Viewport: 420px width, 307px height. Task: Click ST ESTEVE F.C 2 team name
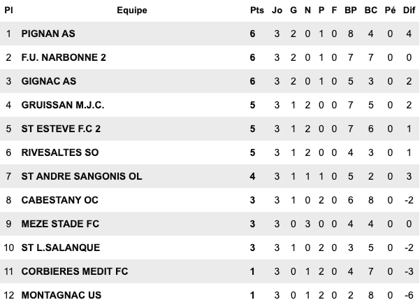click(x=61, y=129)
